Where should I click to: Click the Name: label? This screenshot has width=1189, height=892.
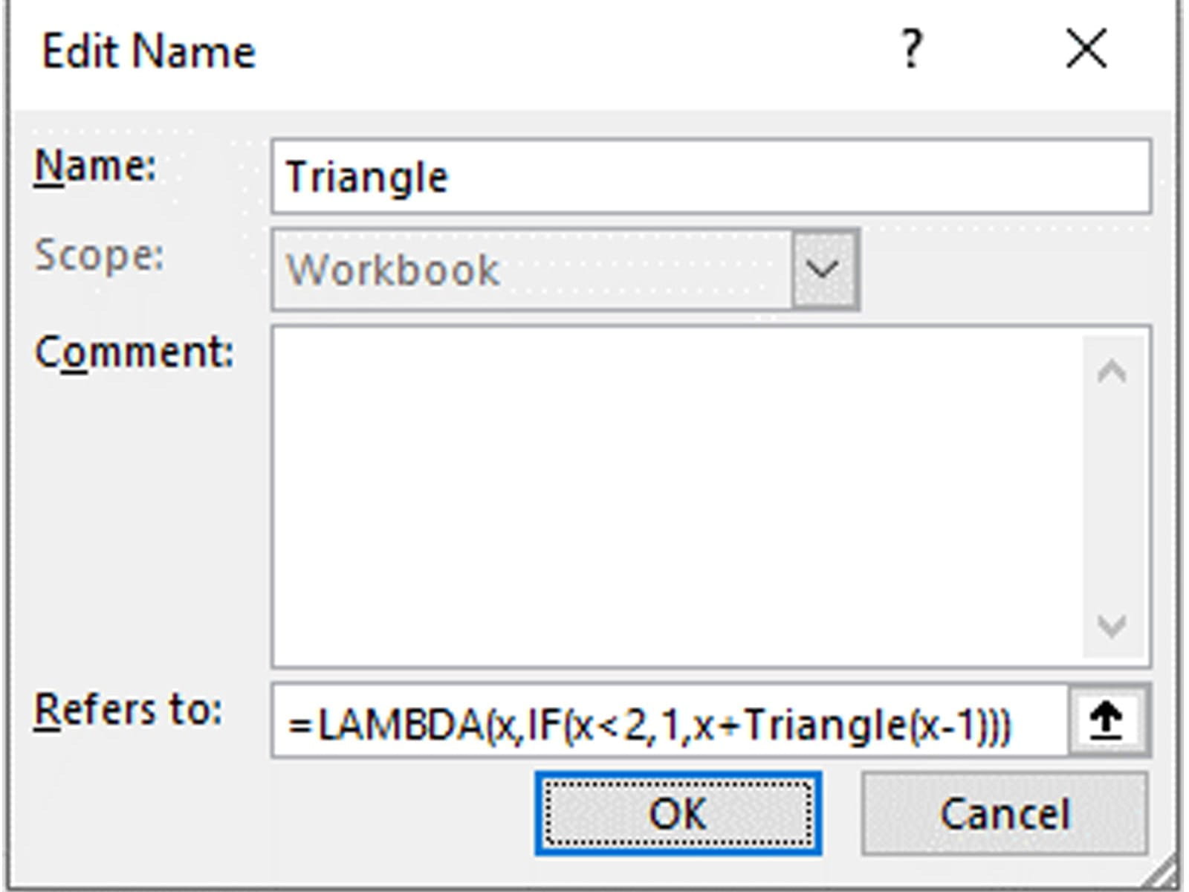pos(95,166)
